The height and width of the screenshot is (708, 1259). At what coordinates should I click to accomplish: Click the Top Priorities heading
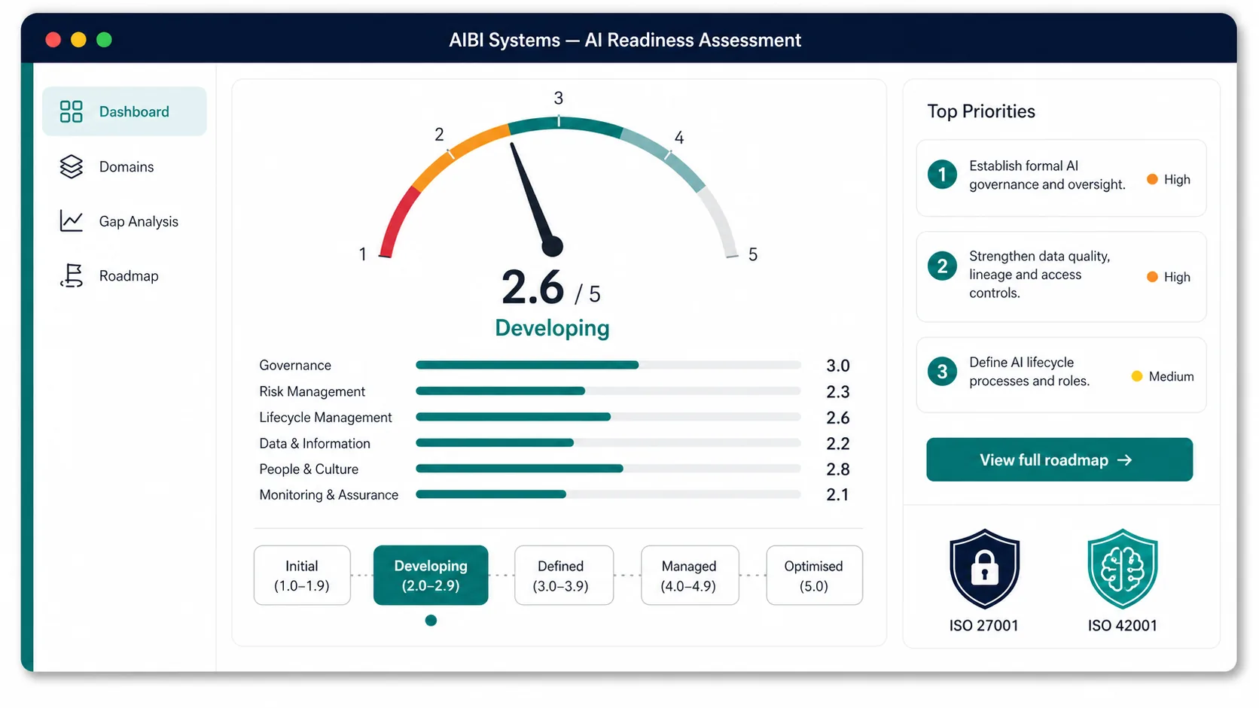(x=981, y=111)
